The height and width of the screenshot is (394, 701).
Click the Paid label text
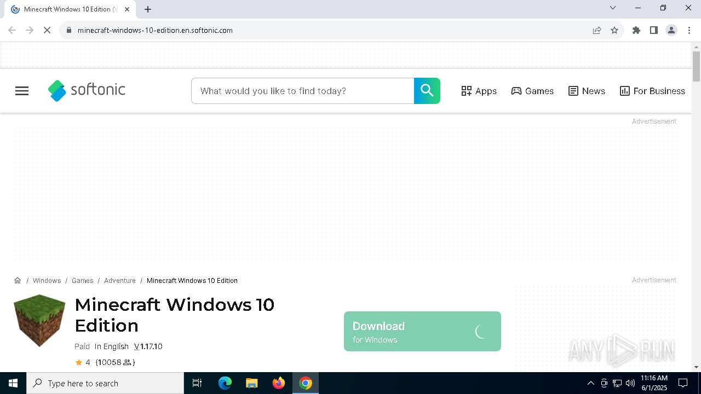point(82,346)
